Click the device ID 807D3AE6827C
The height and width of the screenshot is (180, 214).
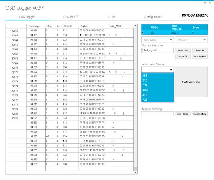(195, 15)
